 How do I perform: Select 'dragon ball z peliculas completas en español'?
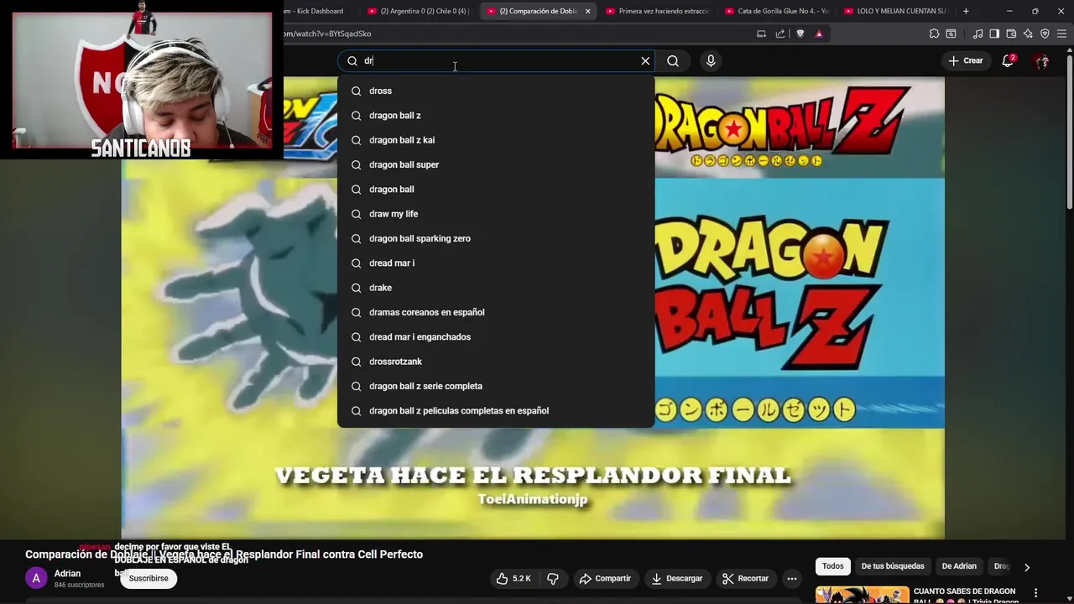click(x=496, y=410)
